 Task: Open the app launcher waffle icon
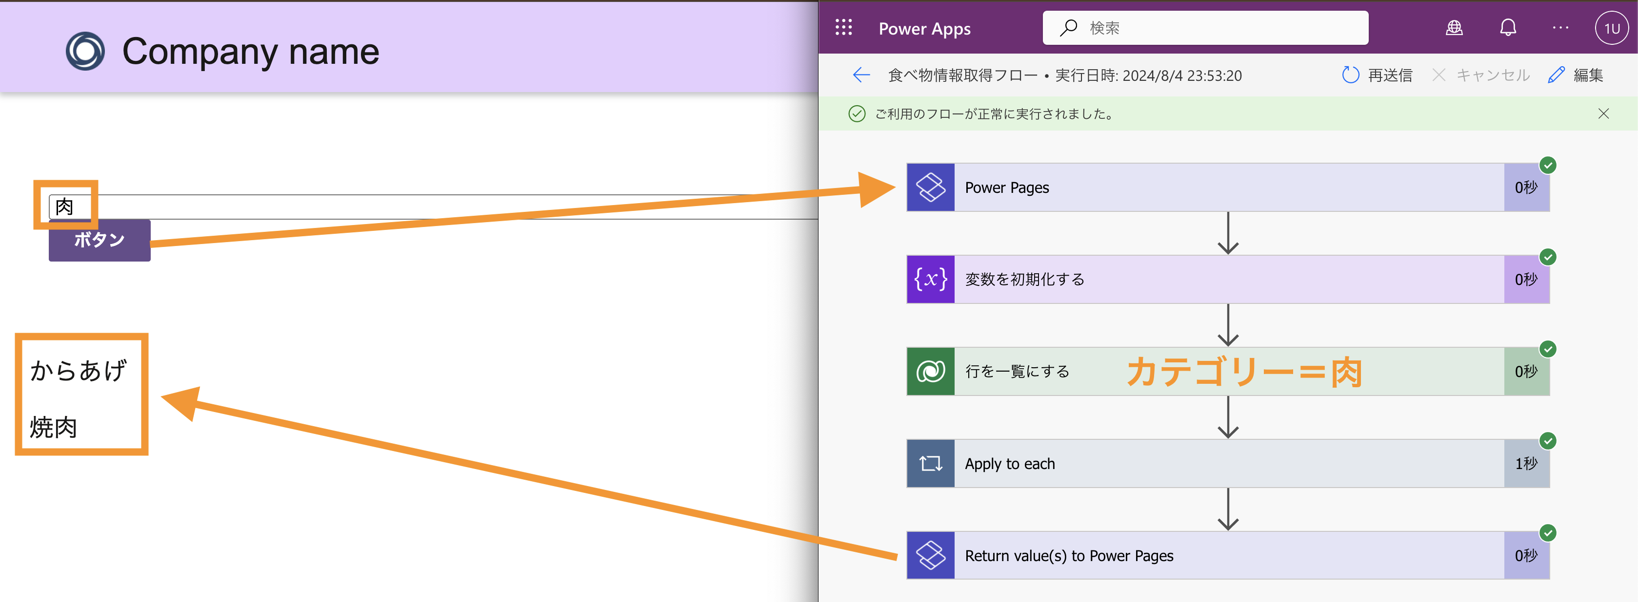pyautogui.click(x=843, y=28)
